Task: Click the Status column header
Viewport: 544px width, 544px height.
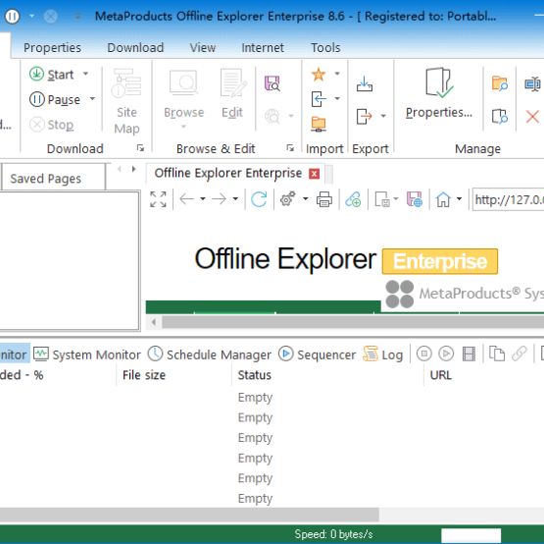Action: [327, 375]
